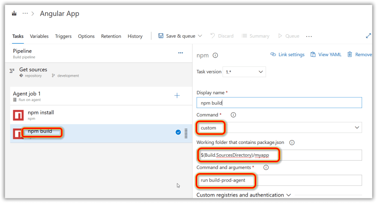Remove the npm task

coord(360,54)
